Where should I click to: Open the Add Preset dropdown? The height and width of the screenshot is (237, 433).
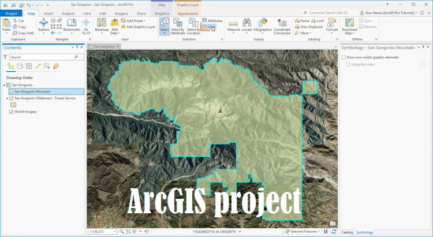[x=144, y=21]
